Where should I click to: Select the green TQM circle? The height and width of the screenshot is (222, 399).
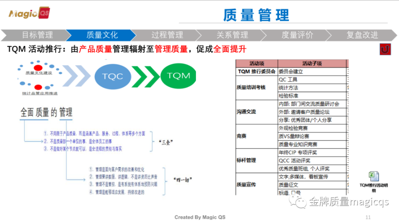pyautogui.click(x=178, y=76)
